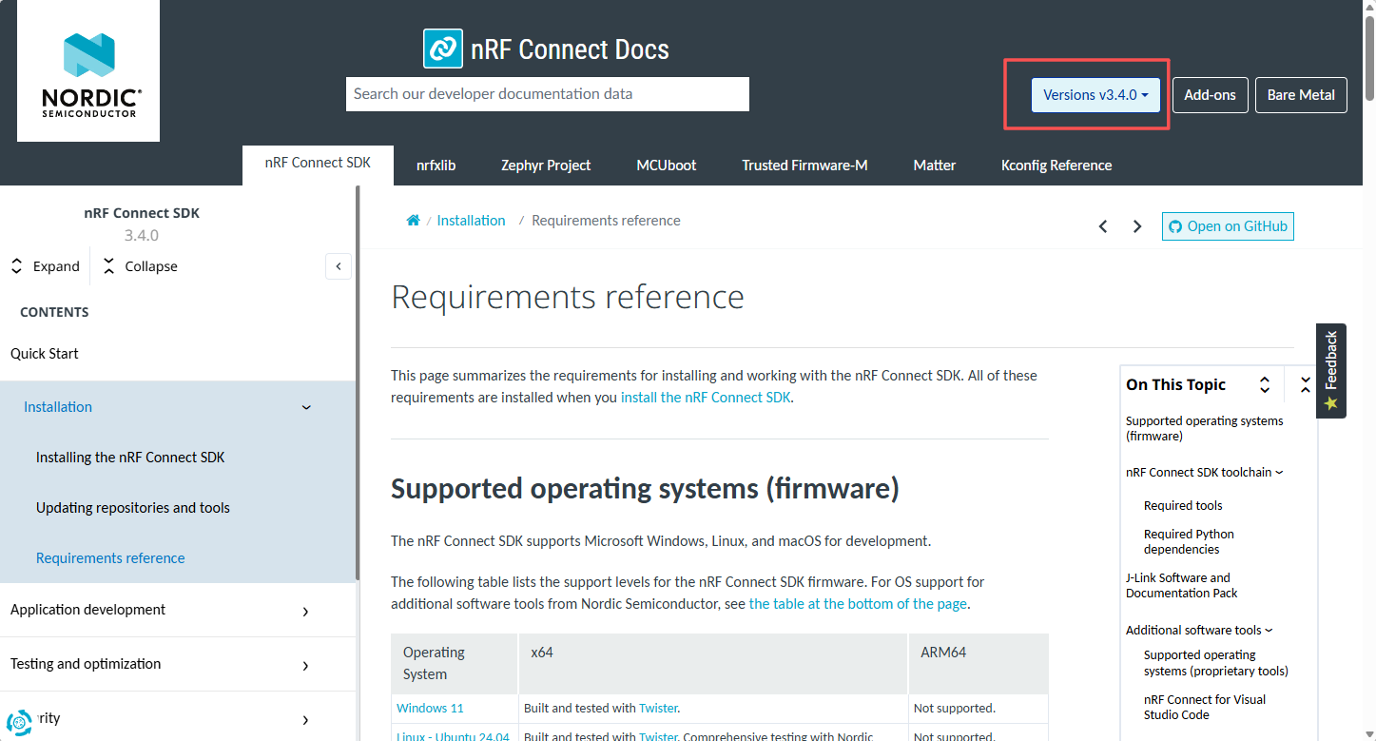Open Updating repositories and tools page

coord(133,508)
